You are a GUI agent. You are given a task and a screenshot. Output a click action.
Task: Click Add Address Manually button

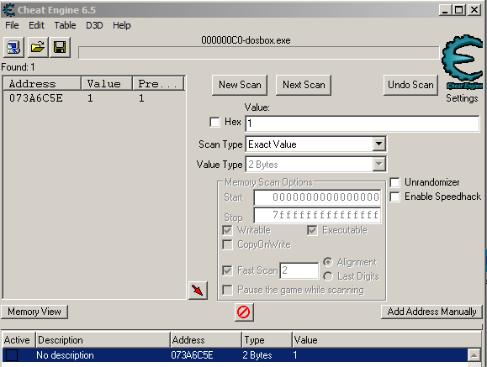(x=431, y=312)
